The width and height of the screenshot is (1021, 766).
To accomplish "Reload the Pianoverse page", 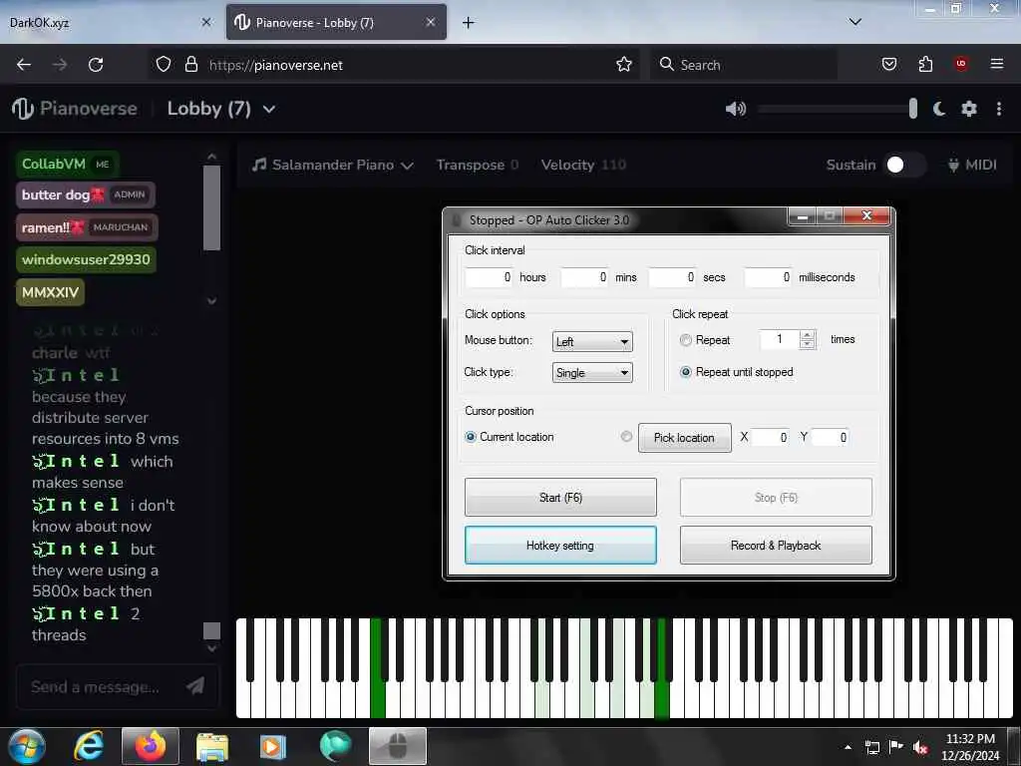I will [x=96, y=65].
